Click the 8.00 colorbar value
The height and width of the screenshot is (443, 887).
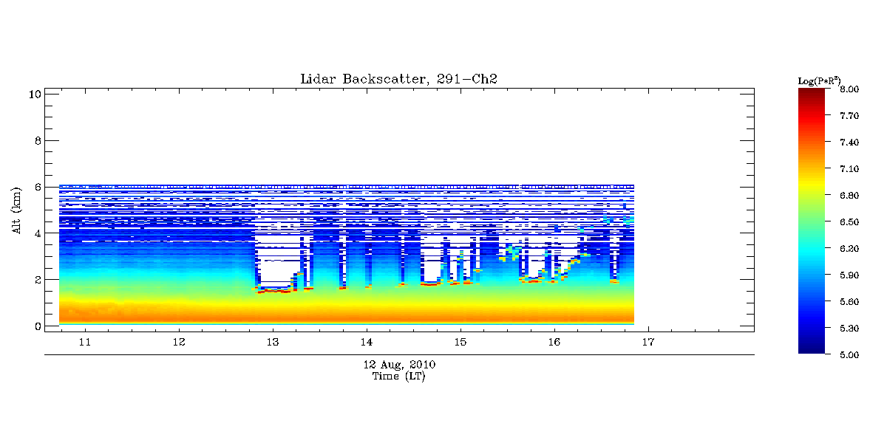pos(849,89)
